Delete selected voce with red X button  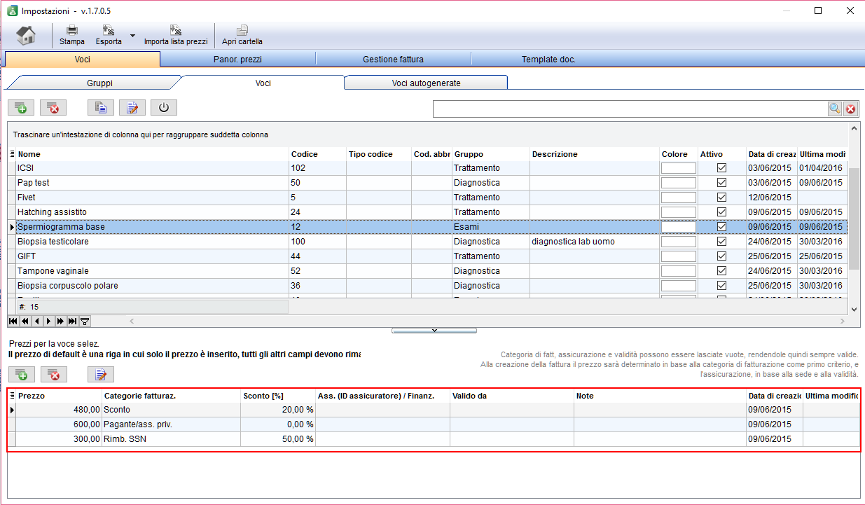pos(53,107)
